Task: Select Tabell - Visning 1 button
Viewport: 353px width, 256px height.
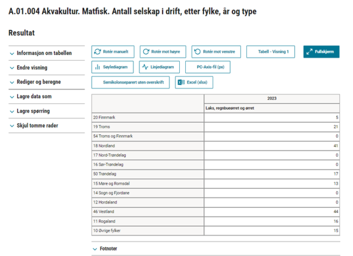Action: 273,52
